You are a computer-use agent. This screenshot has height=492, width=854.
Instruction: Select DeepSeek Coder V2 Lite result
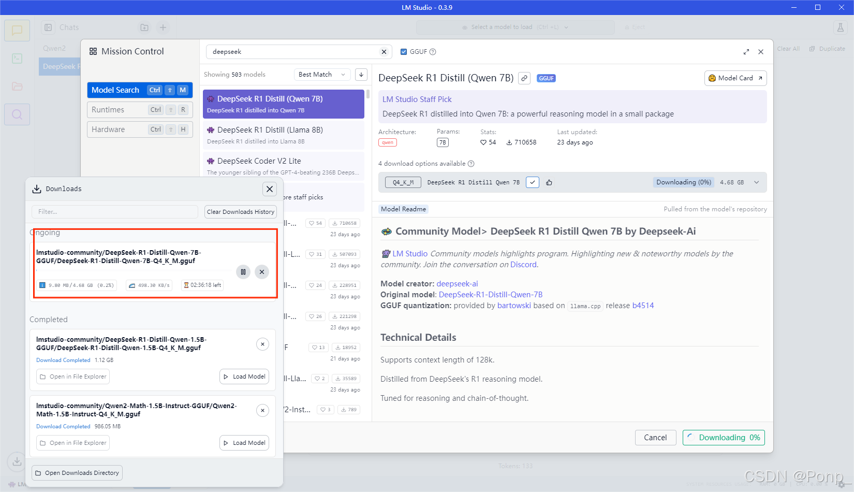click(x=284, y=166)
